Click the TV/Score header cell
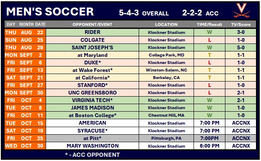261x161 pixels. pyautogui.click(x=241, y=24)
